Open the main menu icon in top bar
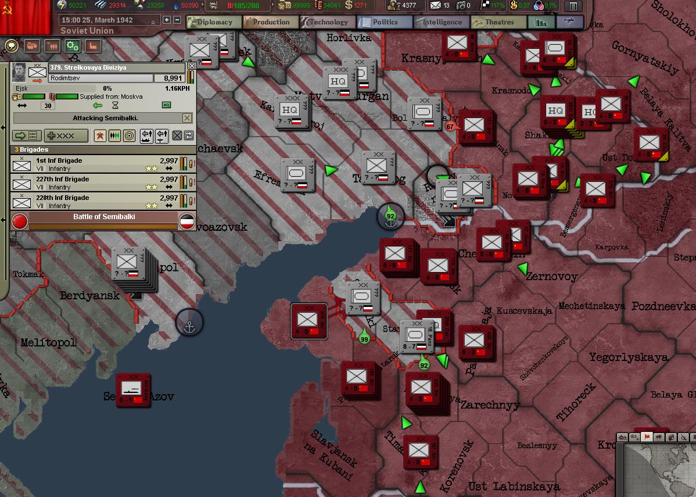Screen dimensions: 696x497 [x=573, y=6]
